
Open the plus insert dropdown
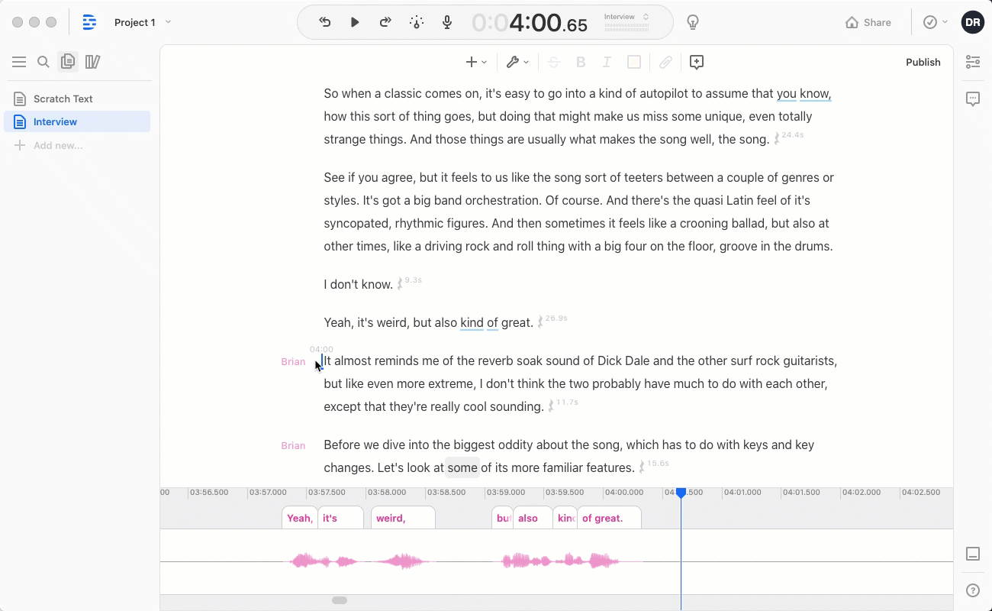[x=476, y=62]
